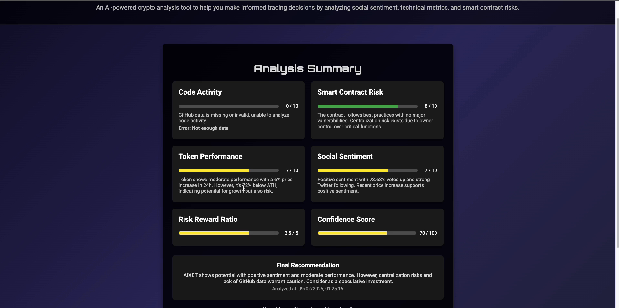Click the Risk Reward Ratio progress bar
This screenshot has height=308, width=619.
[228, 233]
